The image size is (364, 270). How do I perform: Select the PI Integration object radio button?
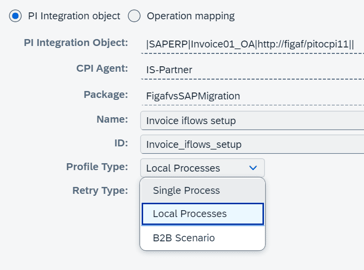(x=15, y=16)
